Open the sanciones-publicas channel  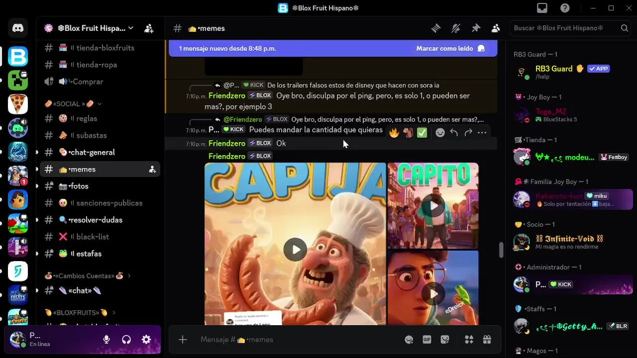[100, 203]
